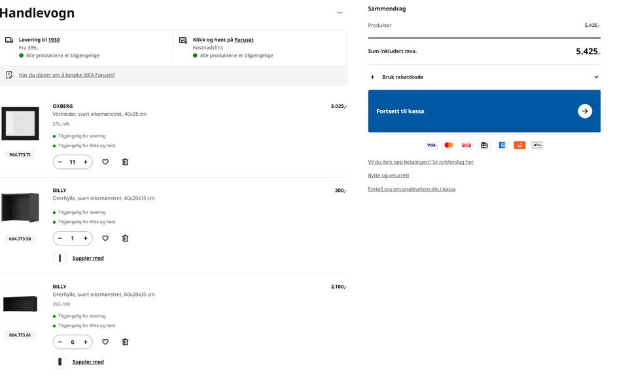Click article number 004.773.61

click(x=20, y=335)
